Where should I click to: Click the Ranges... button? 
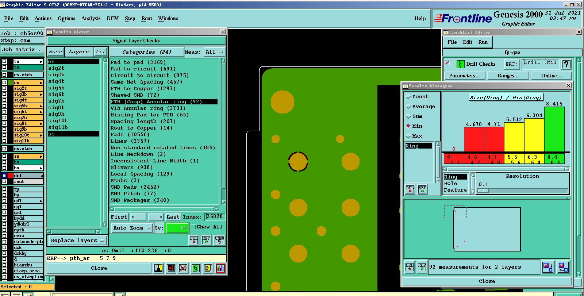(508, 76)
